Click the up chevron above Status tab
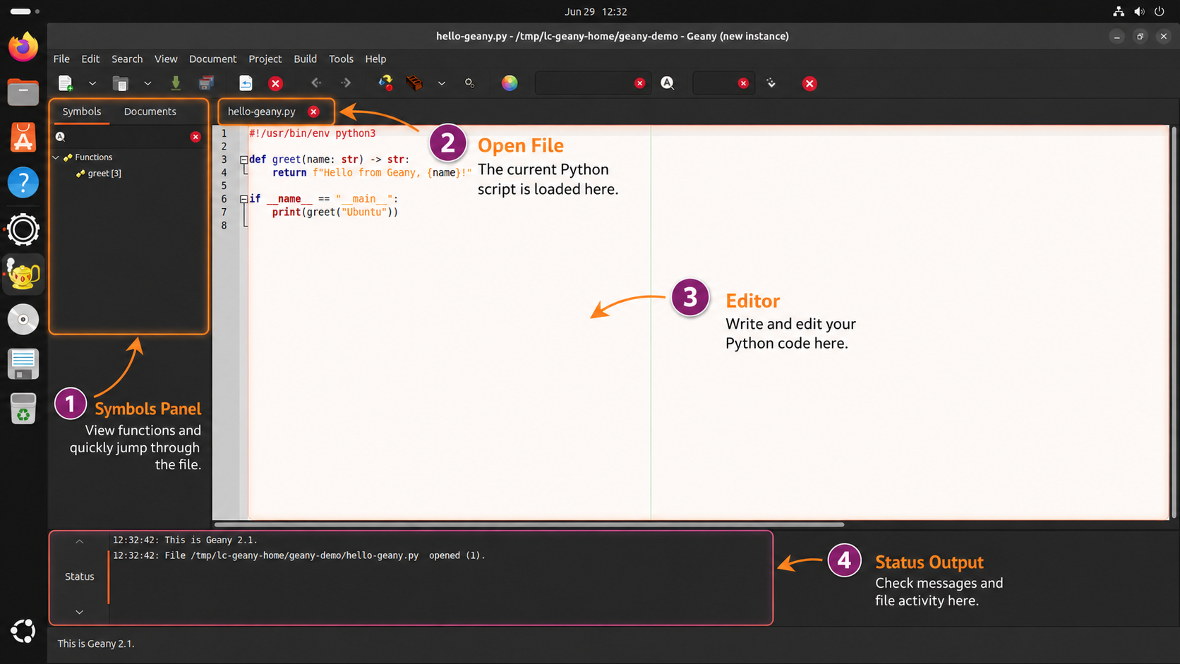The width and height of the screenshot is (1180, 664). [79, 541]
